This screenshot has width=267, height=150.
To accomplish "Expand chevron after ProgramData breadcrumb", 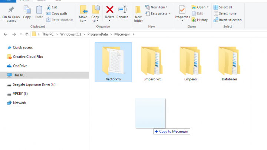I will click(x=111, y=34).
